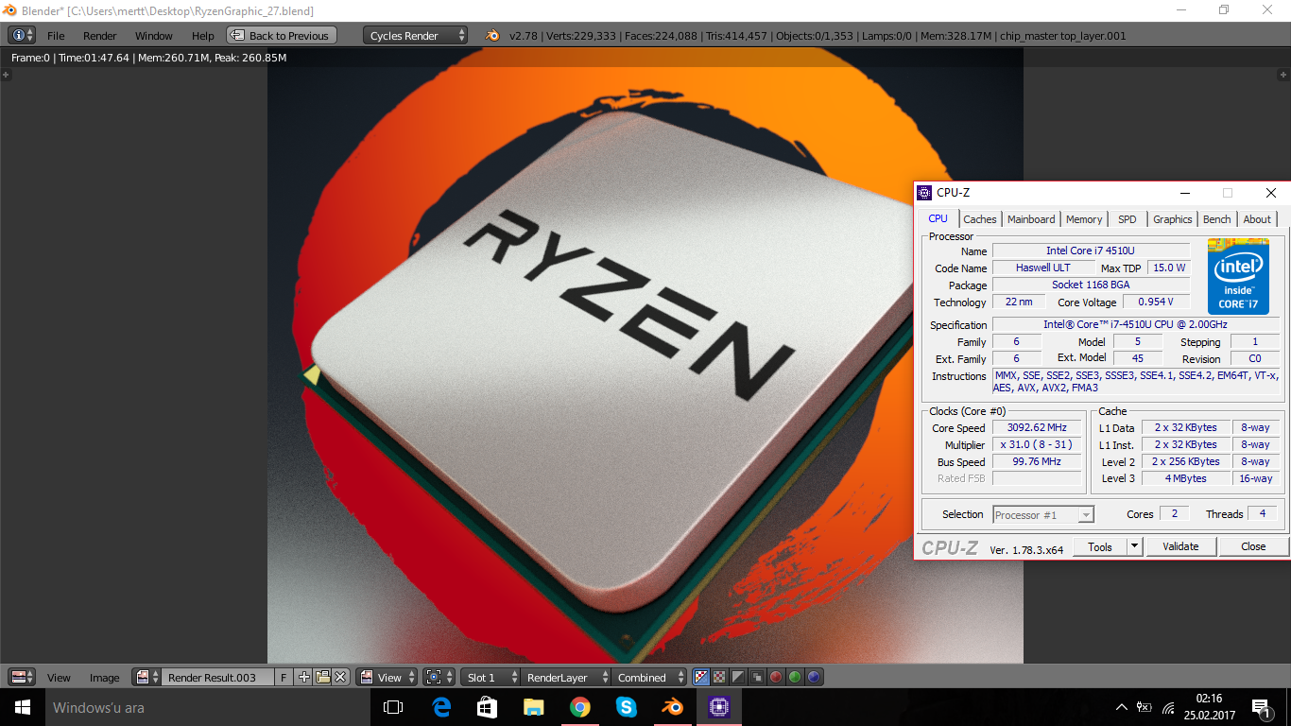Image resolution: width=1291 pixels, height=726 pixels.
Task: Open the Cycles Render engine dropdown
Action: 415,36
